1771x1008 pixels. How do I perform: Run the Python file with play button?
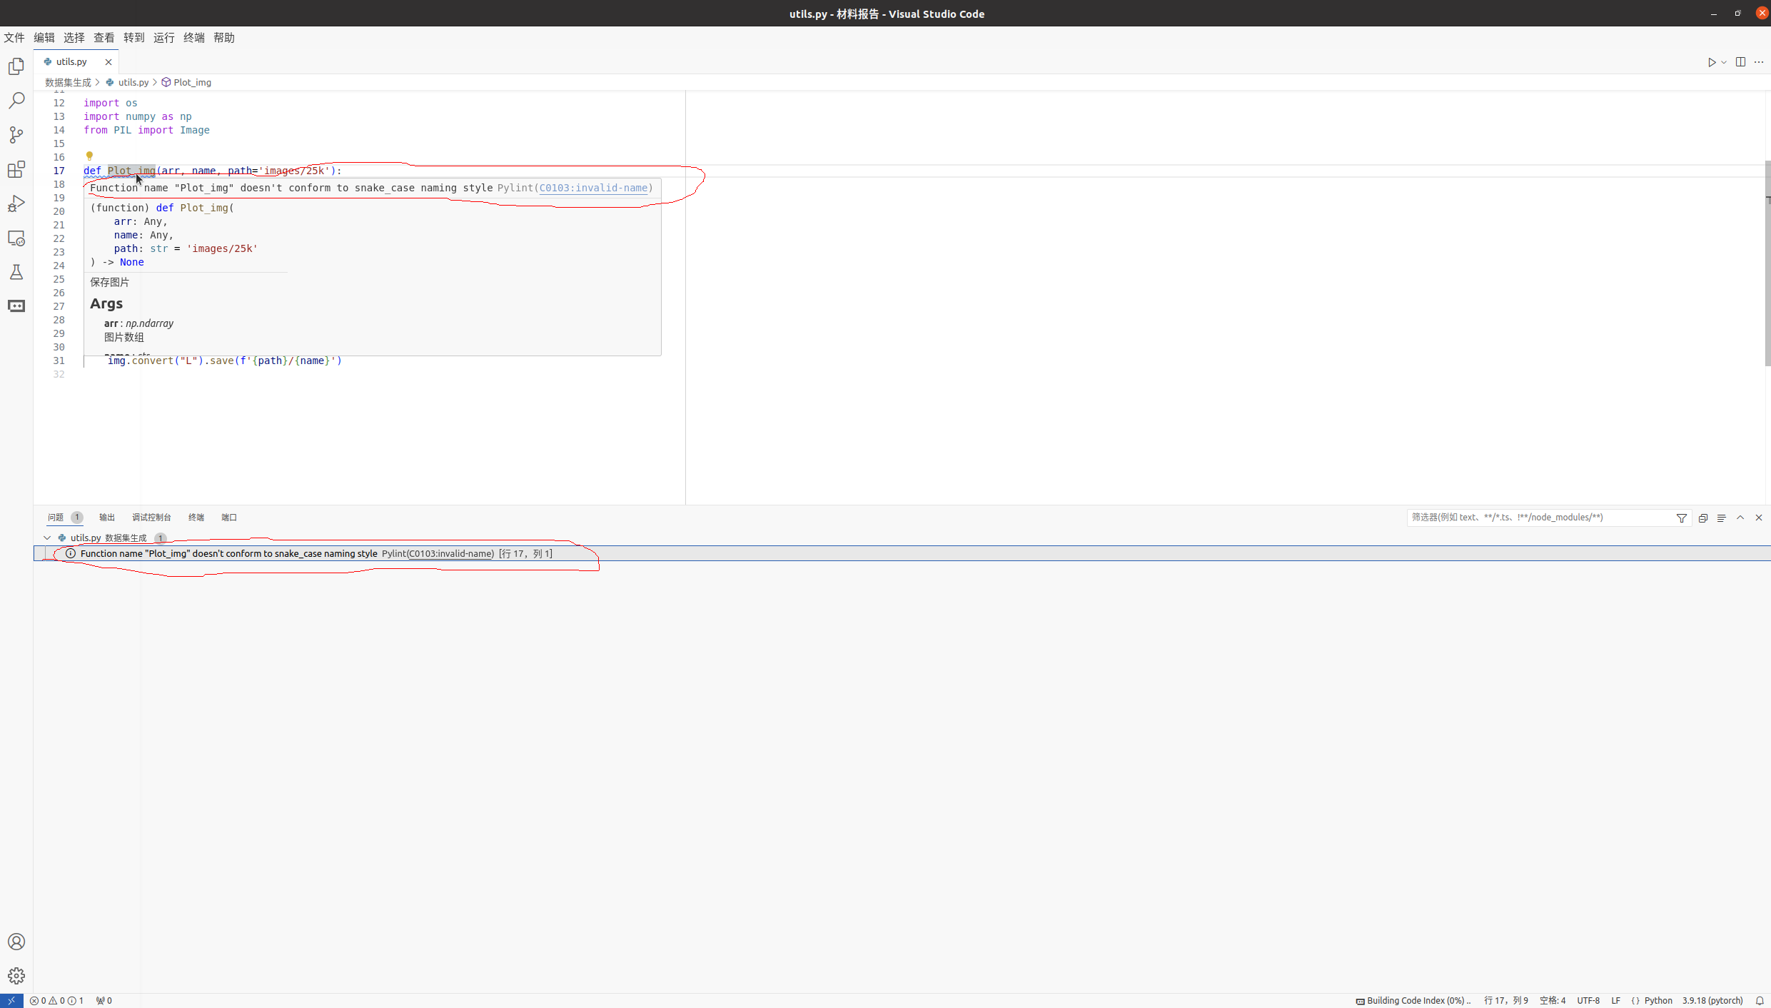(x=1711, y=62)
